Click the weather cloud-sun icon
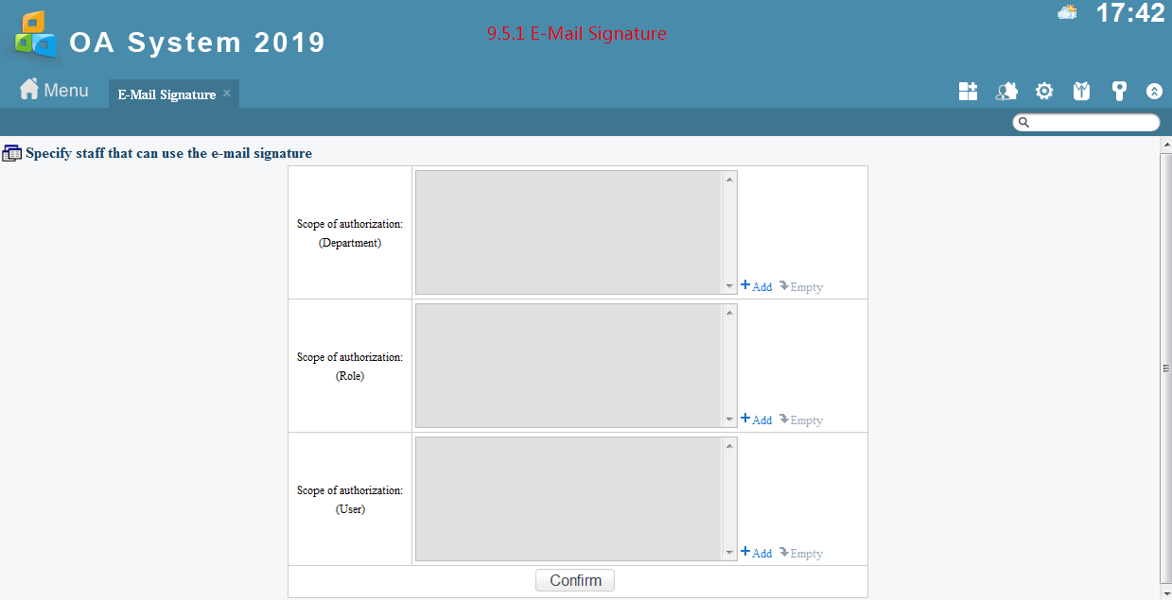 click(1067, 13)
